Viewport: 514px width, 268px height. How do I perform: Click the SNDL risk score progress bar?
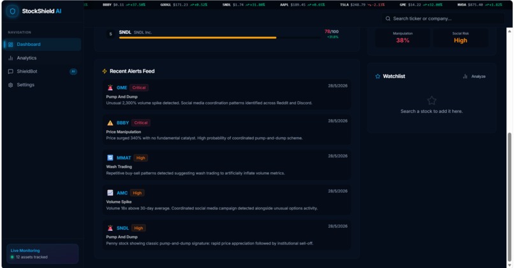(x=219, y=38)
